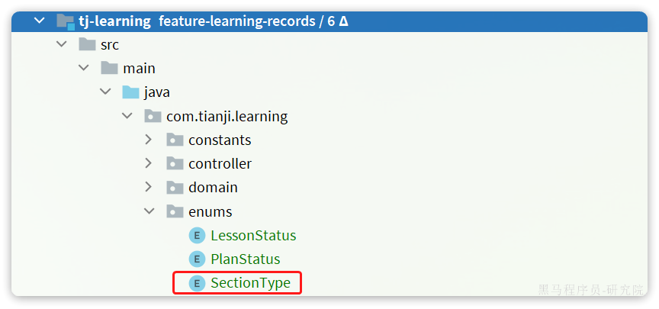Expand the controller package chevron
659x309 pixels.
[x=149, y=163]
